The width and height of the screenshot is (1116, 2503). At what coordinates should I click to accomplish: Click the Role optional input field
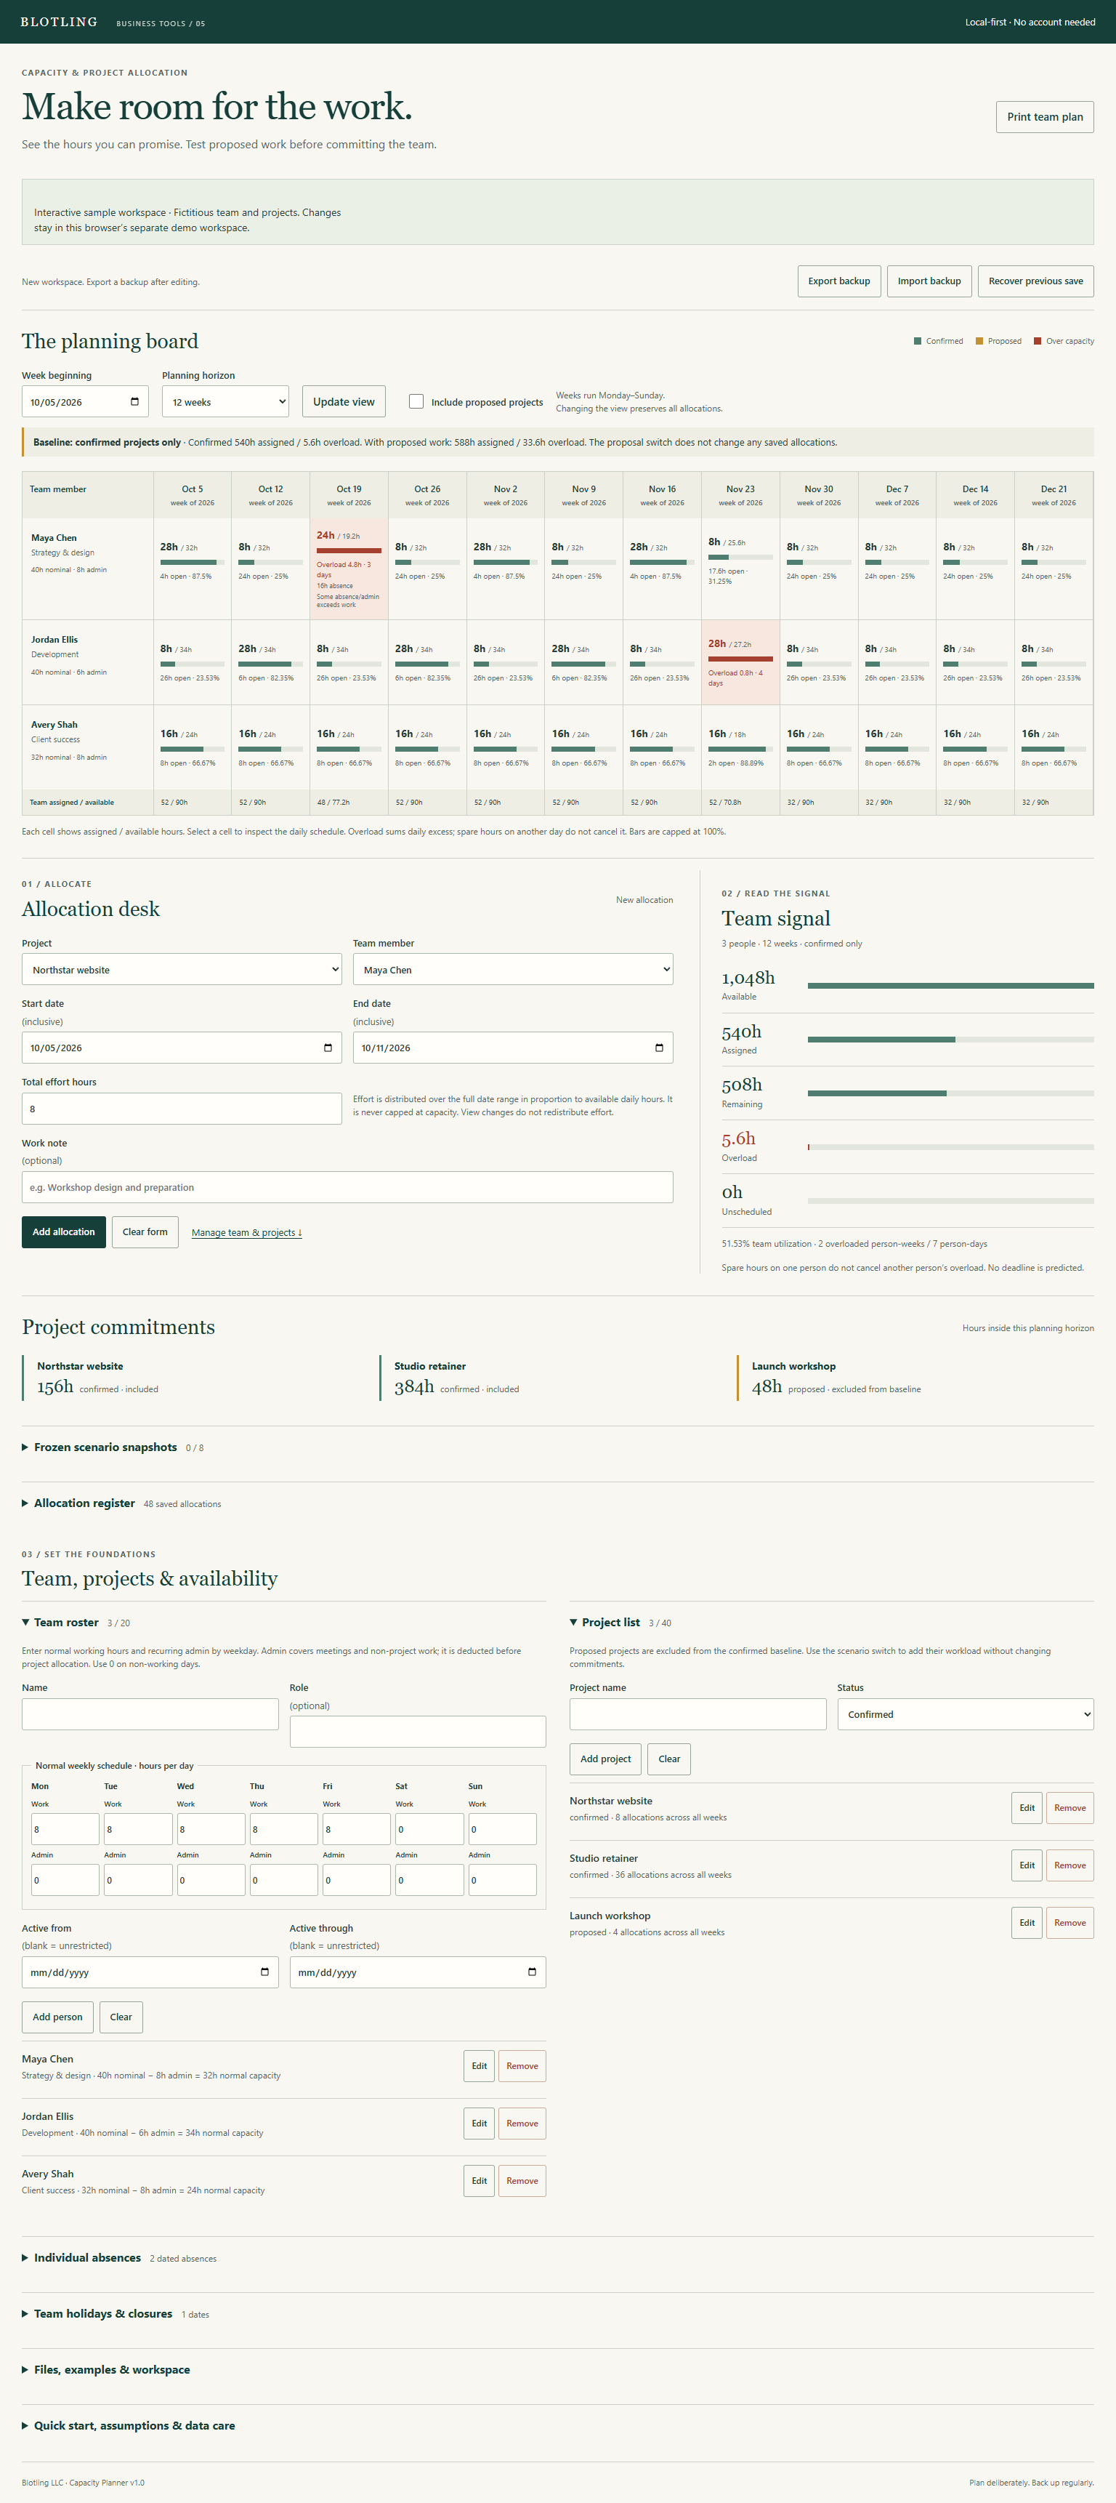(x=418, y=1732)
